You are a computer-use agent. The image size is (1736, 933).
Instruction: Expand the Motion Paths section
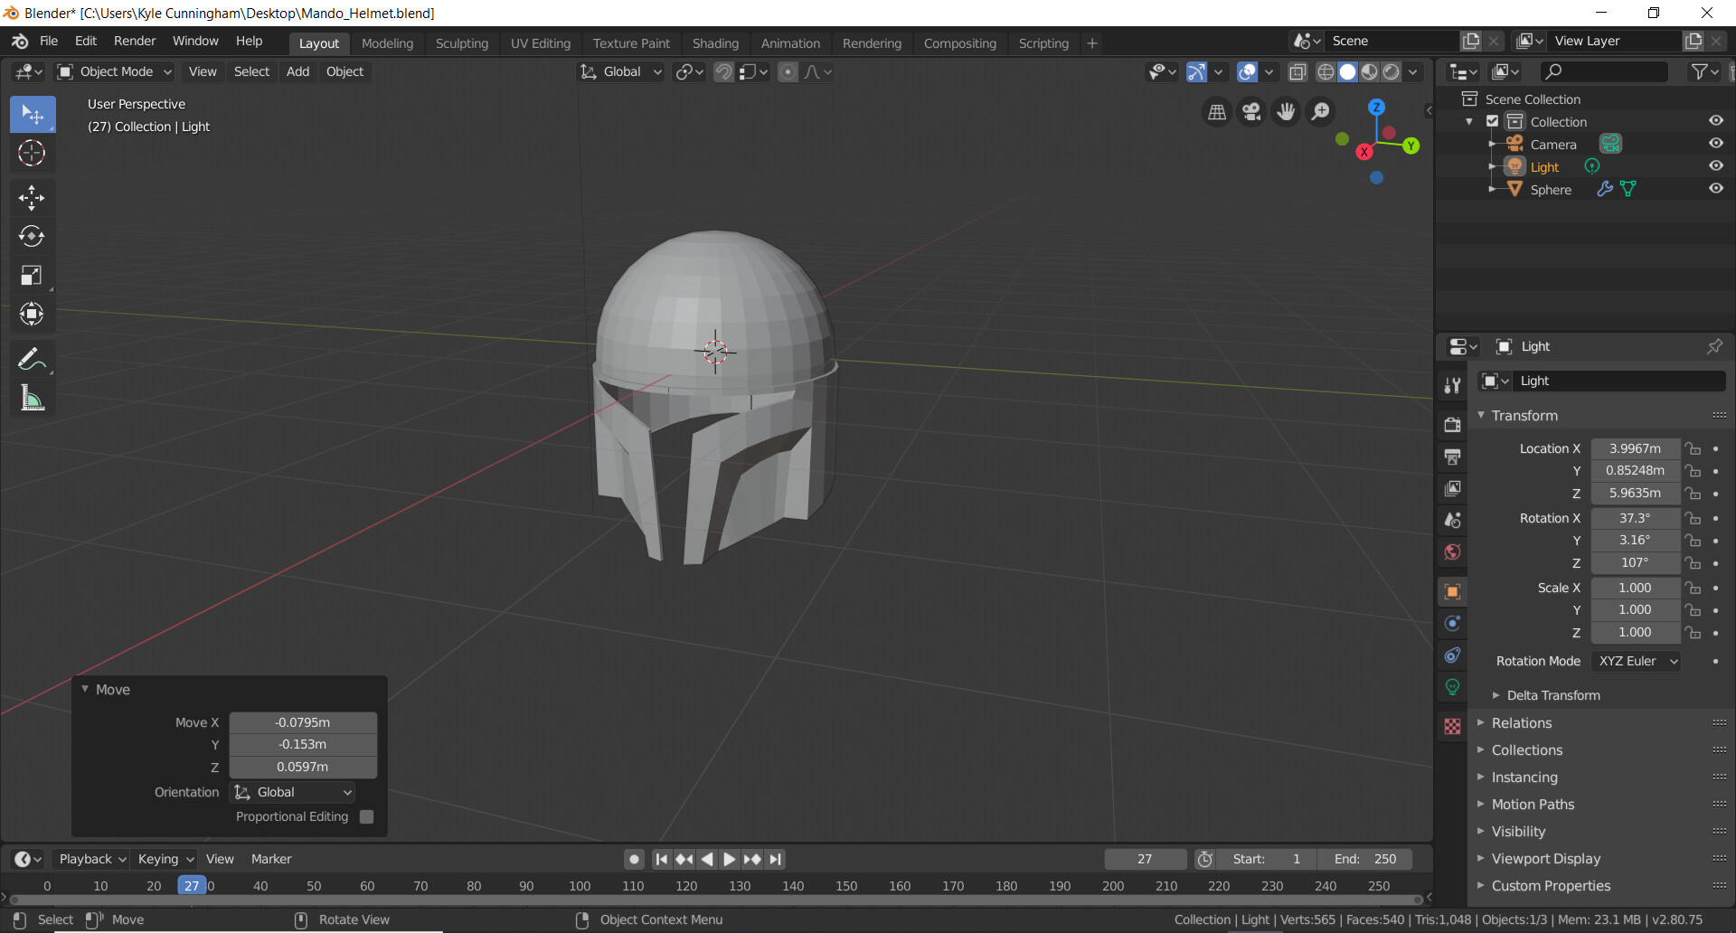[1535, 805]
